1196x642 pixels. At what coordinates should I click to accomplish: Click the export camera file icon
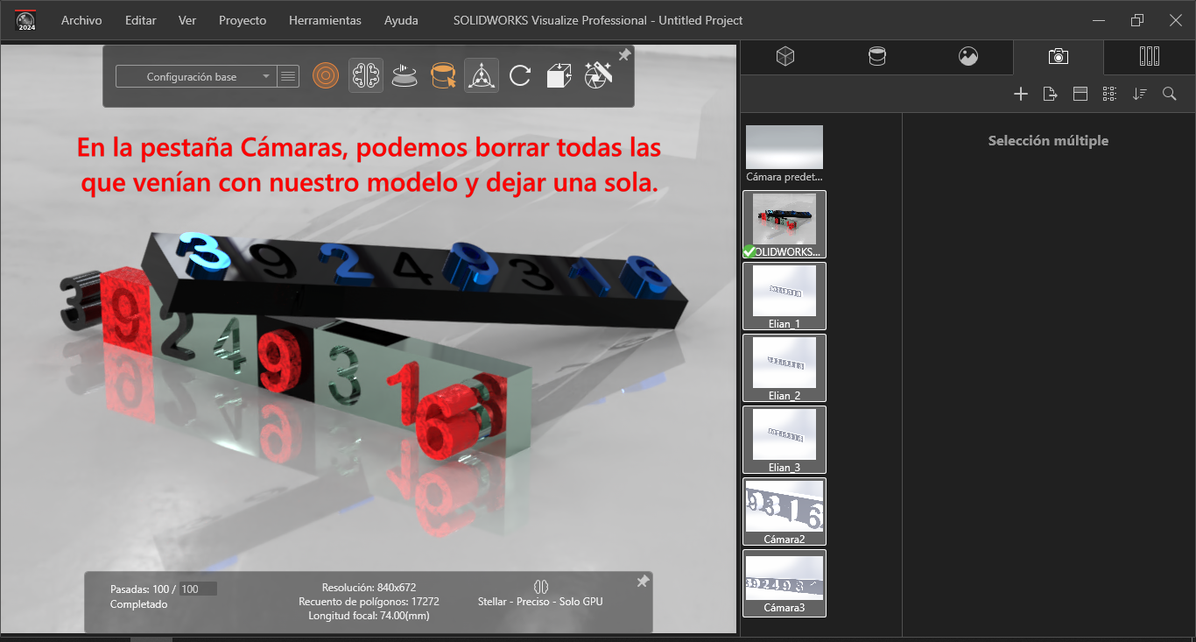click(1051, 94)
